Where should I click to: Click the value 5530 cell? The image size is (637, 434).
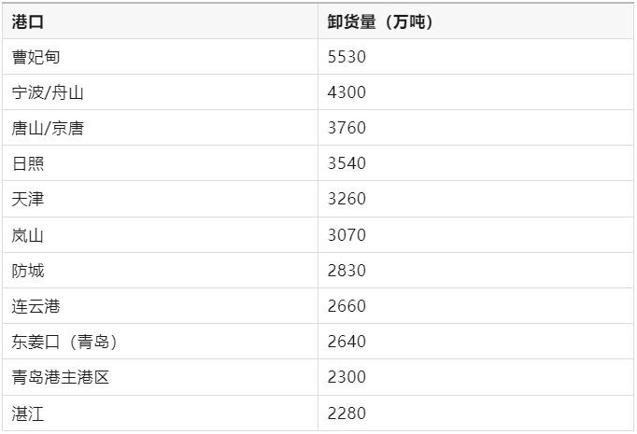475,57
